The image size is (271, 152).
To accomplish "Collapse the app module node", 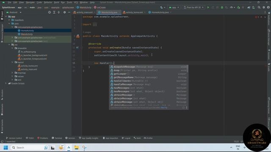I will pos(6,16).
